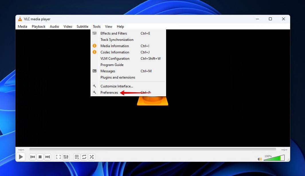The width and height of the screenshot is (305, 176).
Task: Click elapsed time label at left
Action: (x=21, y=150)
